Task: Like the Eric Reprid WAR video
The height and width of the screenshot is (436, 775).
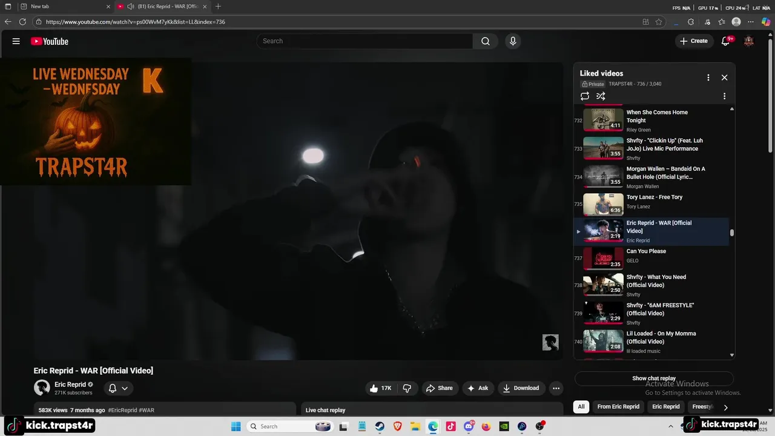Action: (x=380, y=388)
